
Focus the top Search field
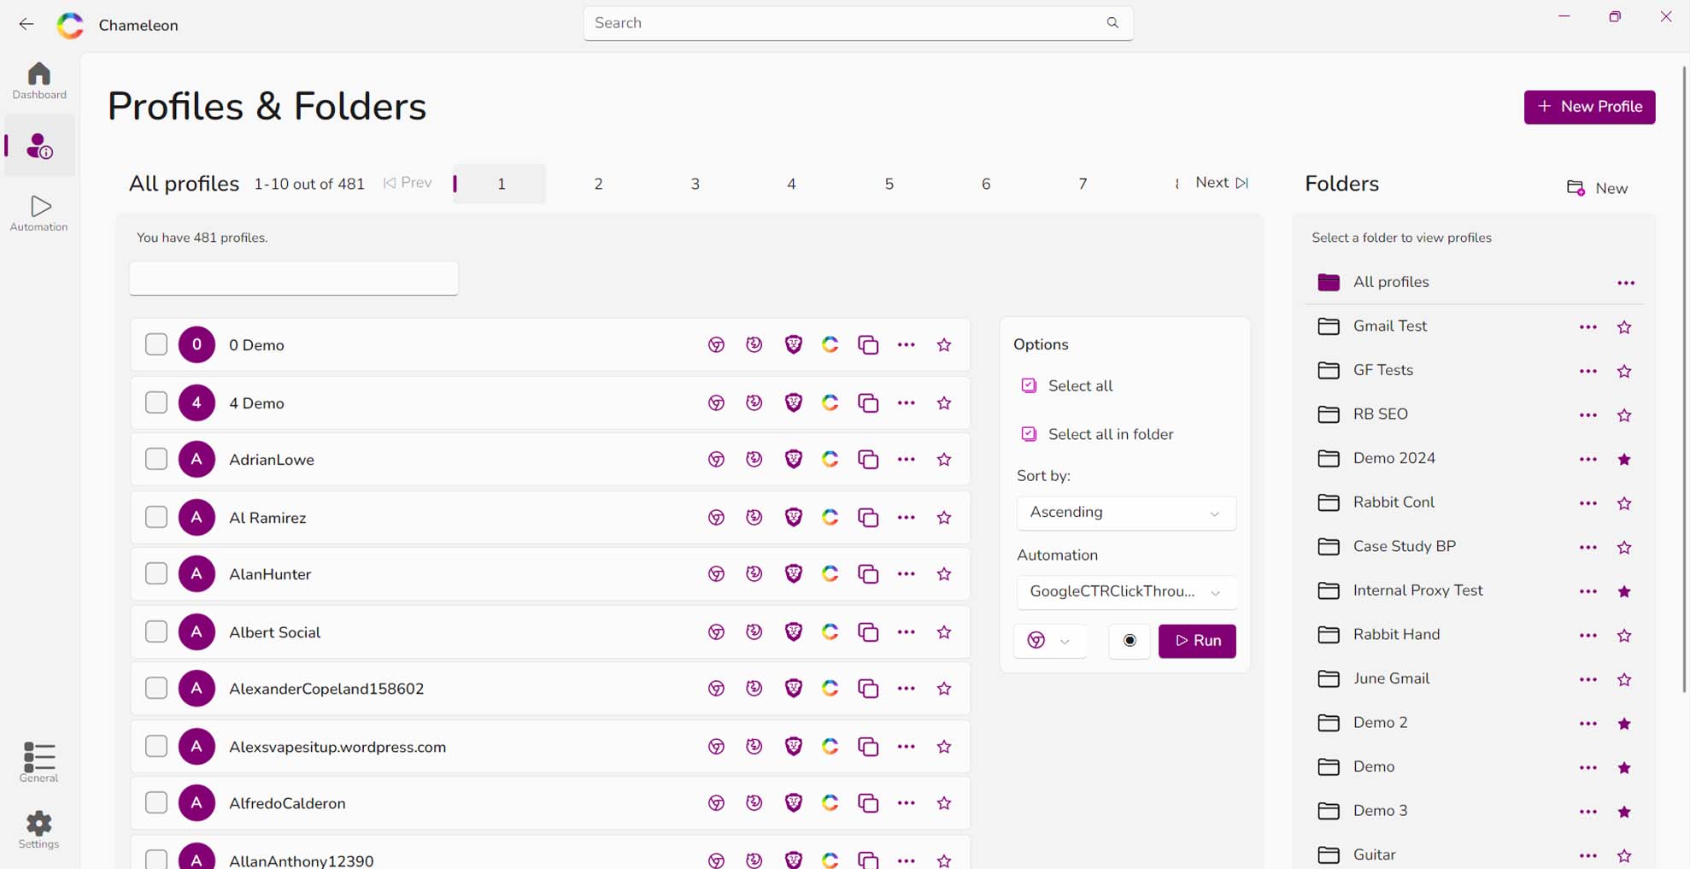[858, 23]
